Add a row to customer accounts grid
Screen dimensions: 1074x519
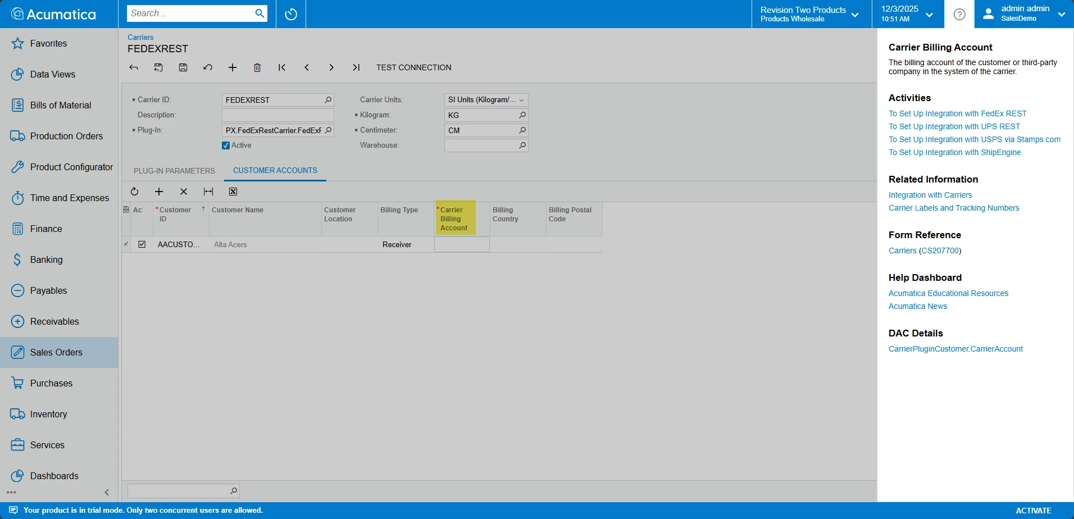click(159, 192)
